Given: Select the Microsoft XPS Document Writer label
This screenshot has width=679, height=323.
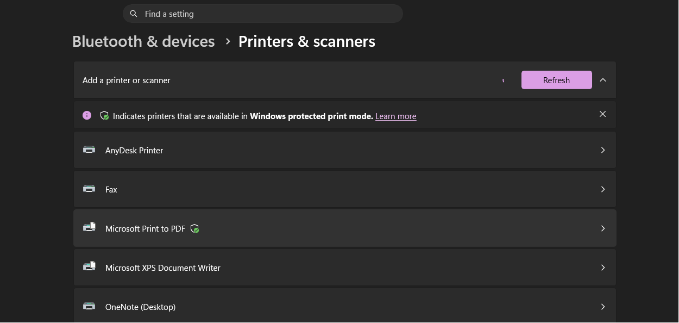Looking at the screenshot, I should tap(163, 268).
